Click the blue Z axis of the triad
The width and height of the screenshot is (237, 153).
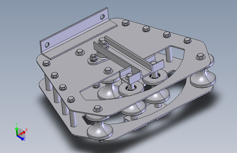(21, 138)
